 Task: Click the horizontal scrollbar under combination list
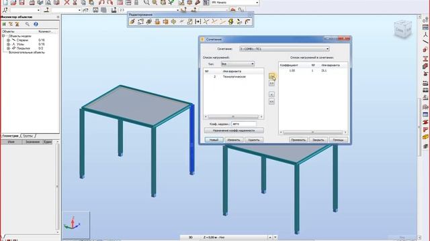pyautogui.click(x=313, y=133)
